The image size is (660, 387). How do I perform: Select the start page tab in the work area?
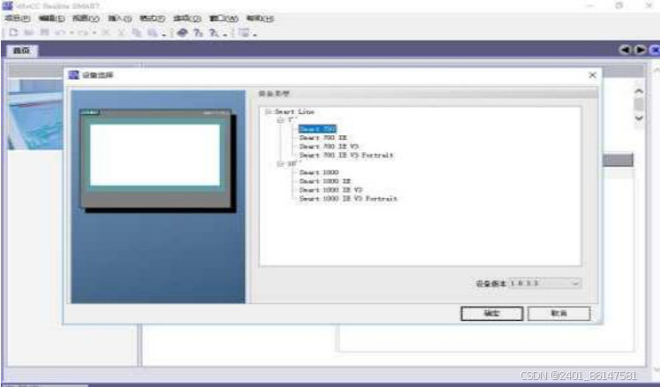(x=21, y=50)
